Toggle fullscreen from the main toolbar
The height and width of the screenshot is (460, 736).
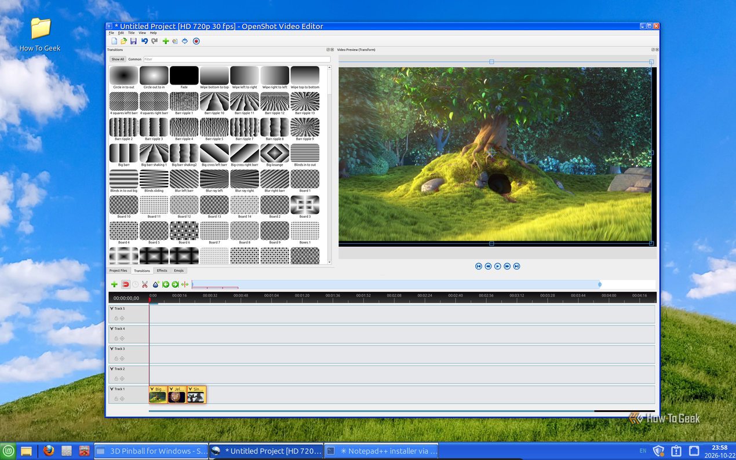click(x=185, y=41)
